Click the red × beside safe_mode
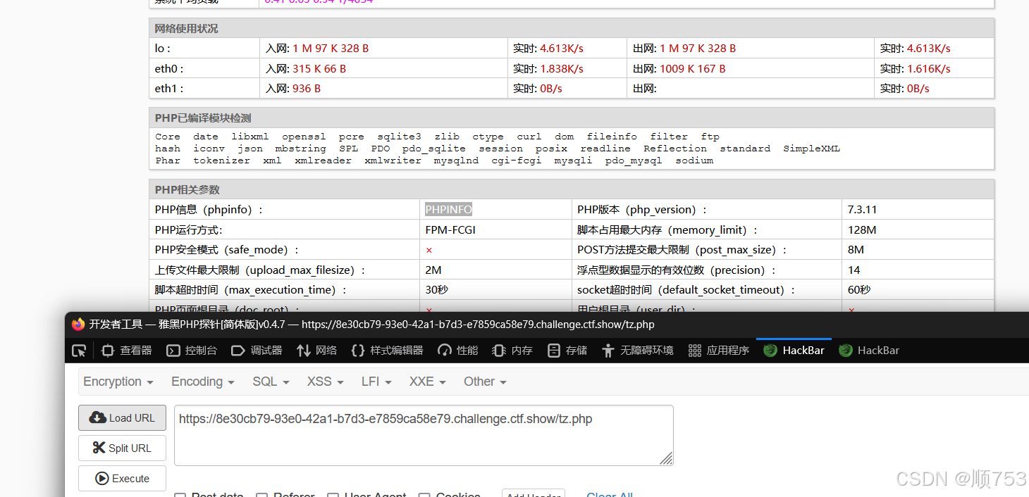The image size is (1029, 497). click(x=429, y=250)
